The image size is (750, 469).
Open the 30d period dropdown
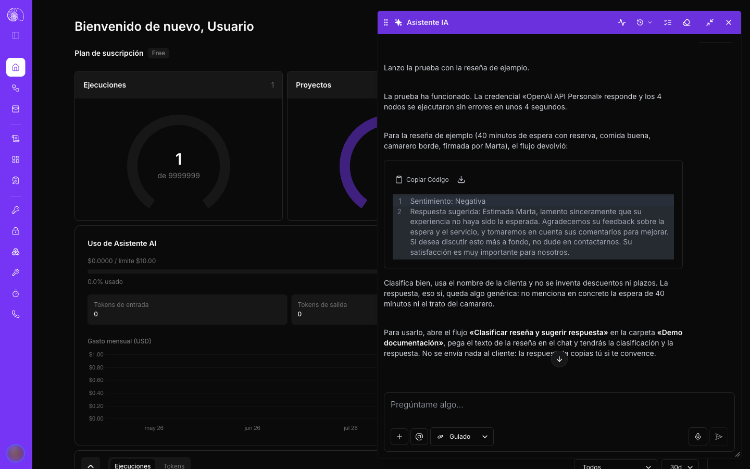coord(680,466)
